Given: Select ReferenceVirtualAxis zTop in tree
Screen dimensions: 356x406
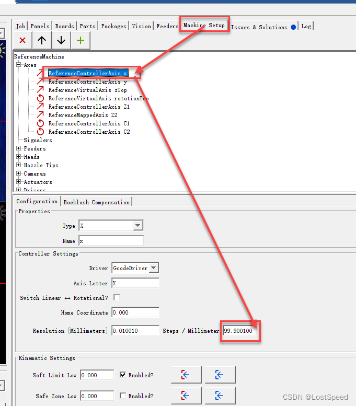Looking at the screenshot, I should [88, 90].
